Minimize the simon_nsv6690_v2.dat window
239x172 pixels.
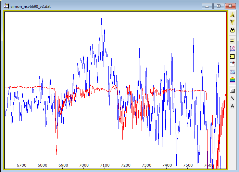coord(207,6)
